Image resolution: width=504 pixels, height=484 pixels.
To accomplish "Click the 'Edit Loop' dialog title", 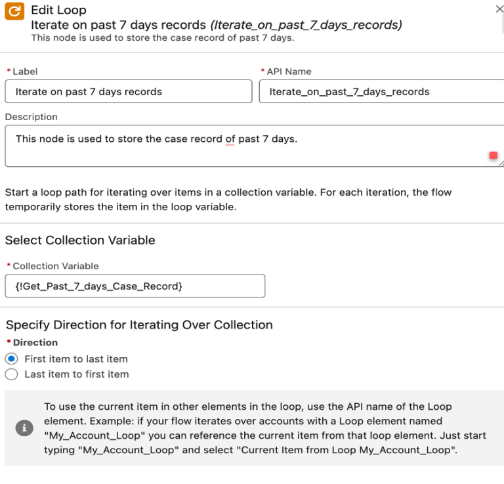I will point(58,11).
